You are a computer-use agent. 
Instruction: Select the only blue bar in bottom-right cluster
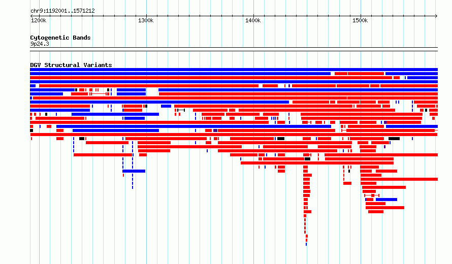386,200
